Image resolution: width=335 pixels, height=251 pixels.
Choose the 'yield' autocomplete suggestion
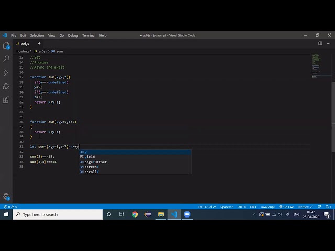tap(135, 157)
